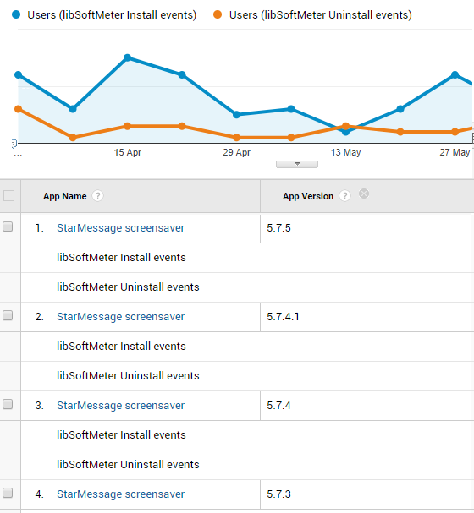Check the box for row 1 version 5.7.5
Image resolution: width=474 pixels, height=513 pixels.
8,226
